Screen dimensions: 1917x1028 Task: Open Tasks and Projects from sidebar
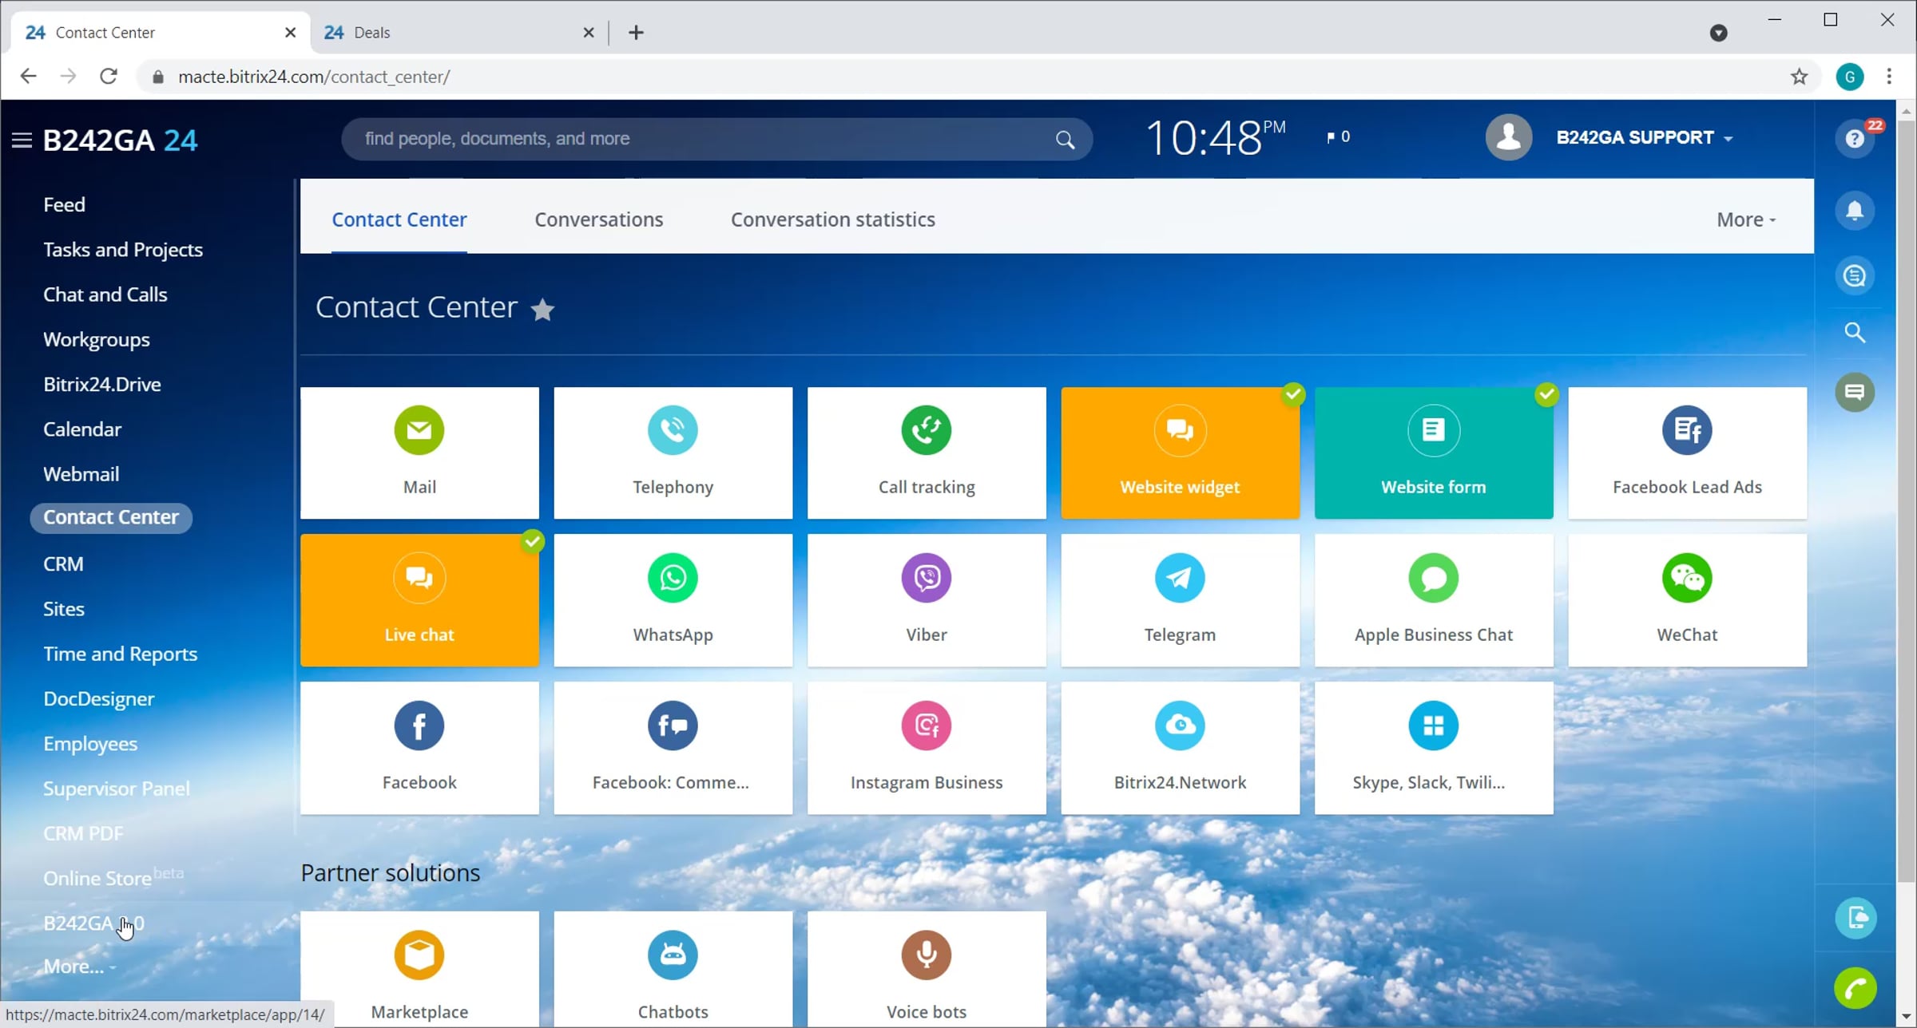click(123, 250)
